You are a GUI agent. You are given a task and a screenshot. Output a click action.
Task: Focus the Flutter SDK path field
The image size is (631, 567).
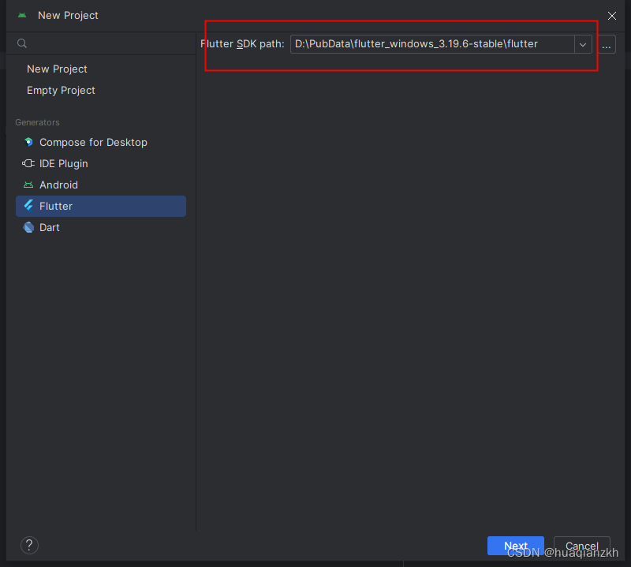click(x=432, y=44)
